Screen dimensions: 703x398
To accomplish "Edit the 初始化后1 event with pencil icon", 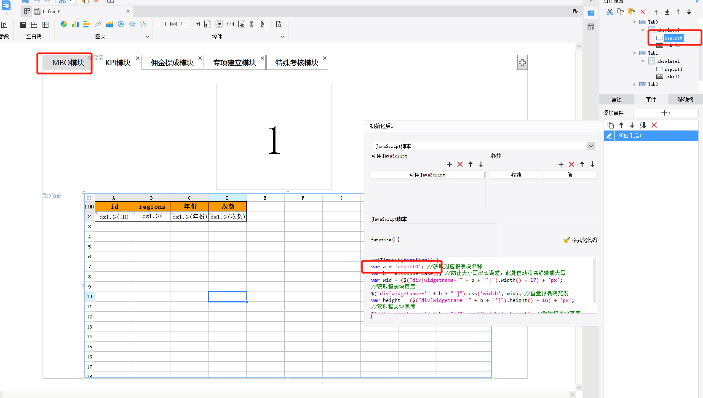I will click(x=609, y=136).
